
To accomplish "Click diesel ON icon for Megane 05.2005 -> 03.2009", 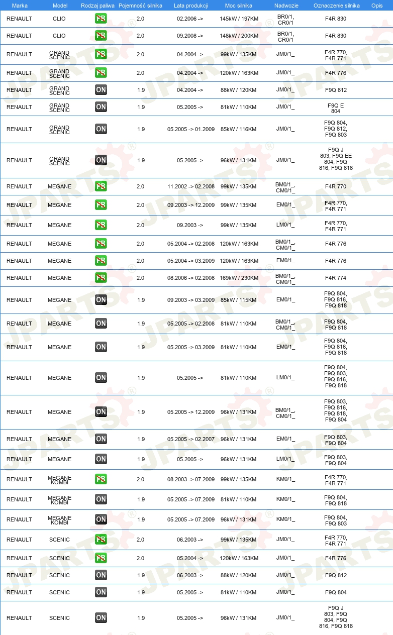I will click(101, 347).
